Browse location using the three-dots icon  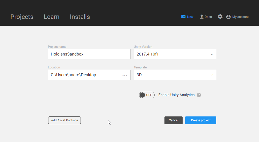125,75
